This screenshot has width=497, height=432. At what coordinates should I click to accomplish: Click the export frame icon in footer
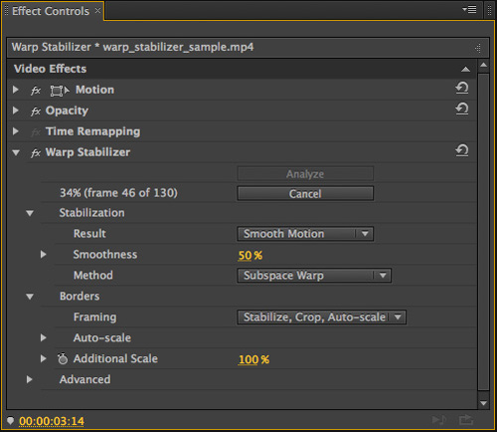click(x=466, y=420)
